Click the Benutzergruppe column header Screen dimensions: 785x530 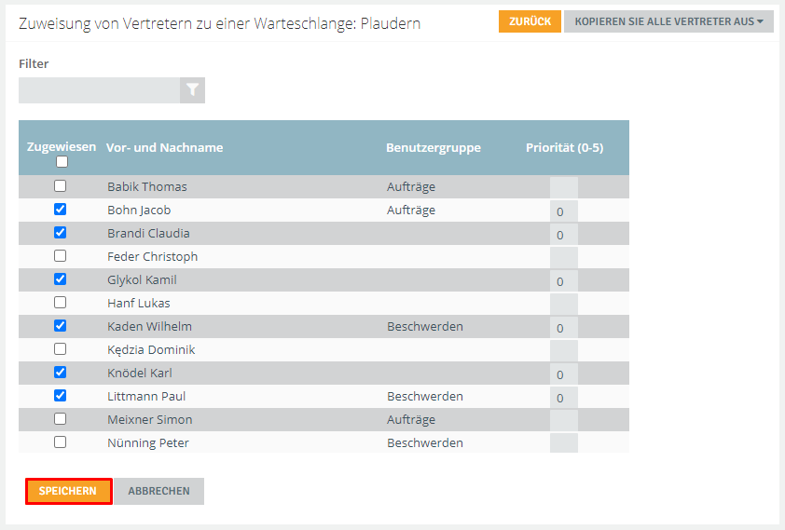click(x=433, y=147)
